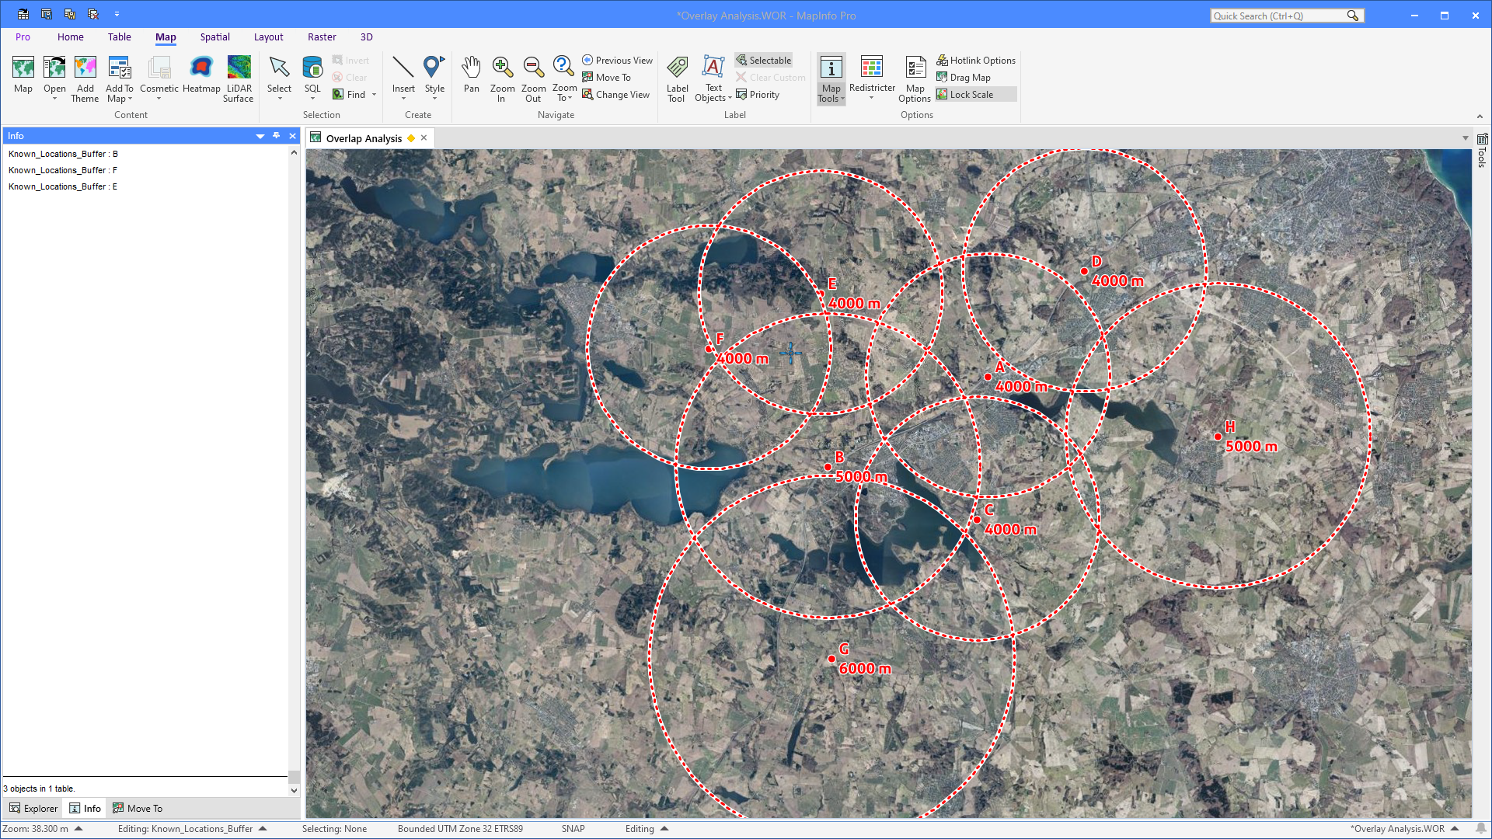Open Map Options button
The width and height of the screenshot is (1492, 839).
click(x=915, y=78)
